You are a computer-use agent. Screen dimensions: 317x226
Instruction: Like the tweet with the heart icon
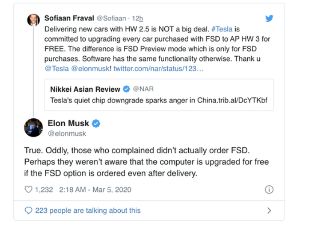[x=28, y=190]
